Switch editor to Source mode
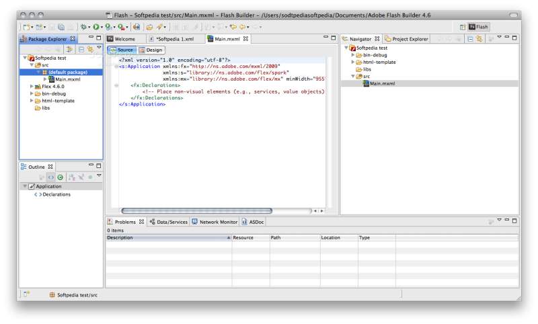 pos(122,50)
